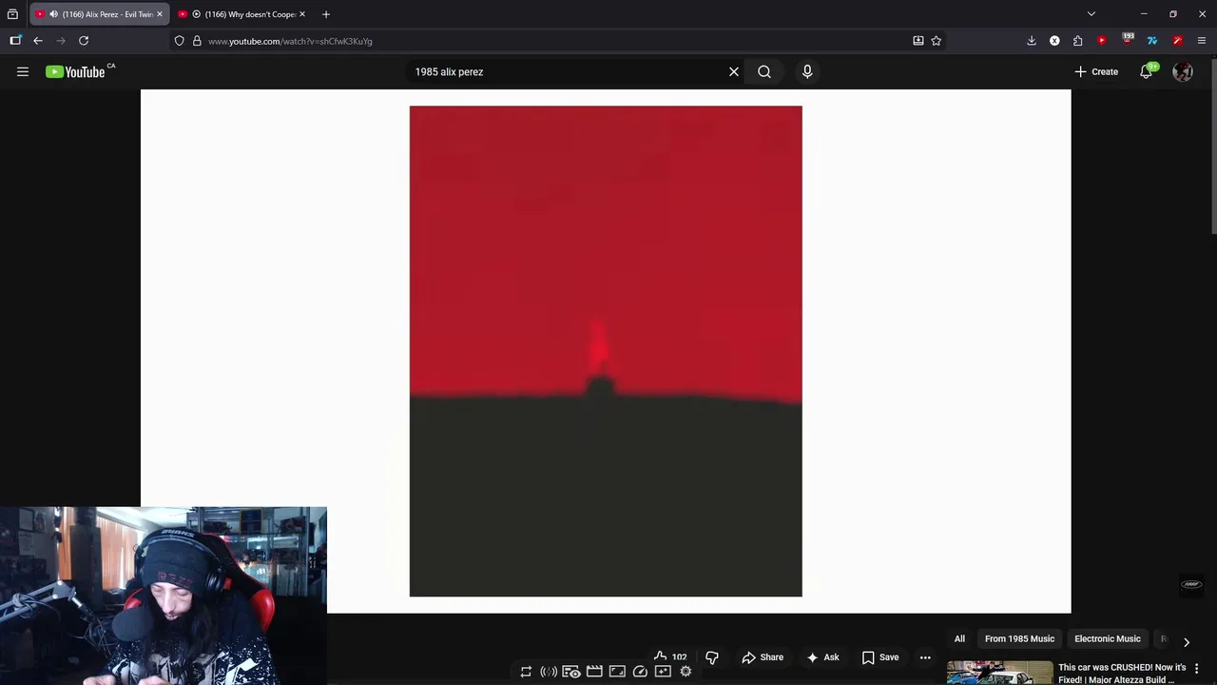Open options for the CRUSHED video
1217x685 pixels.
click(1197, 668)
